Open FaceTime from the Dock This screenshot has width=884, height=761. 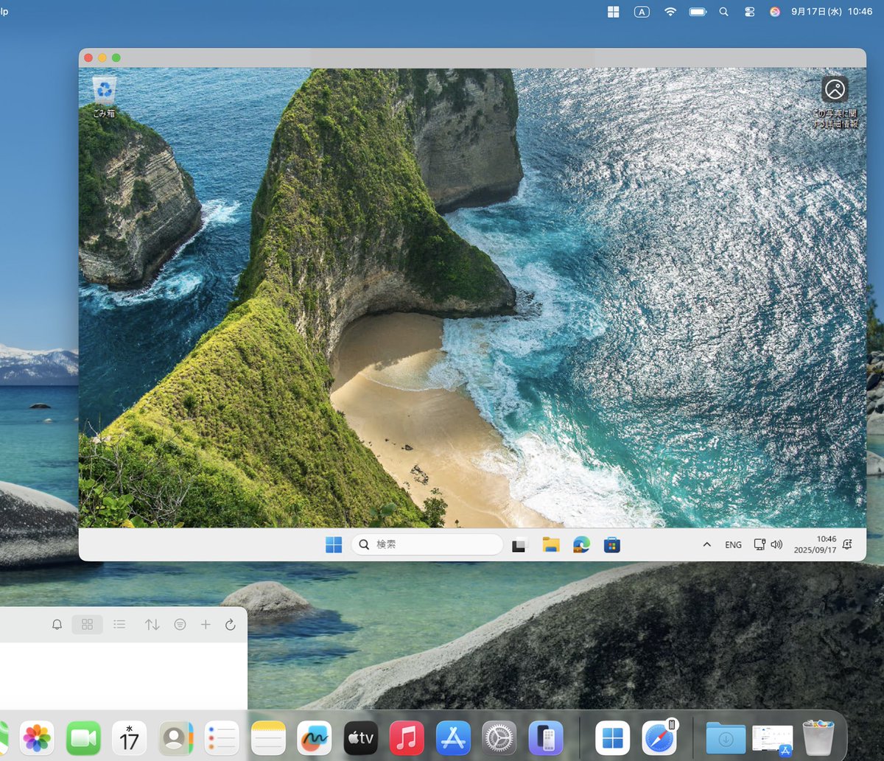point(83,737)
